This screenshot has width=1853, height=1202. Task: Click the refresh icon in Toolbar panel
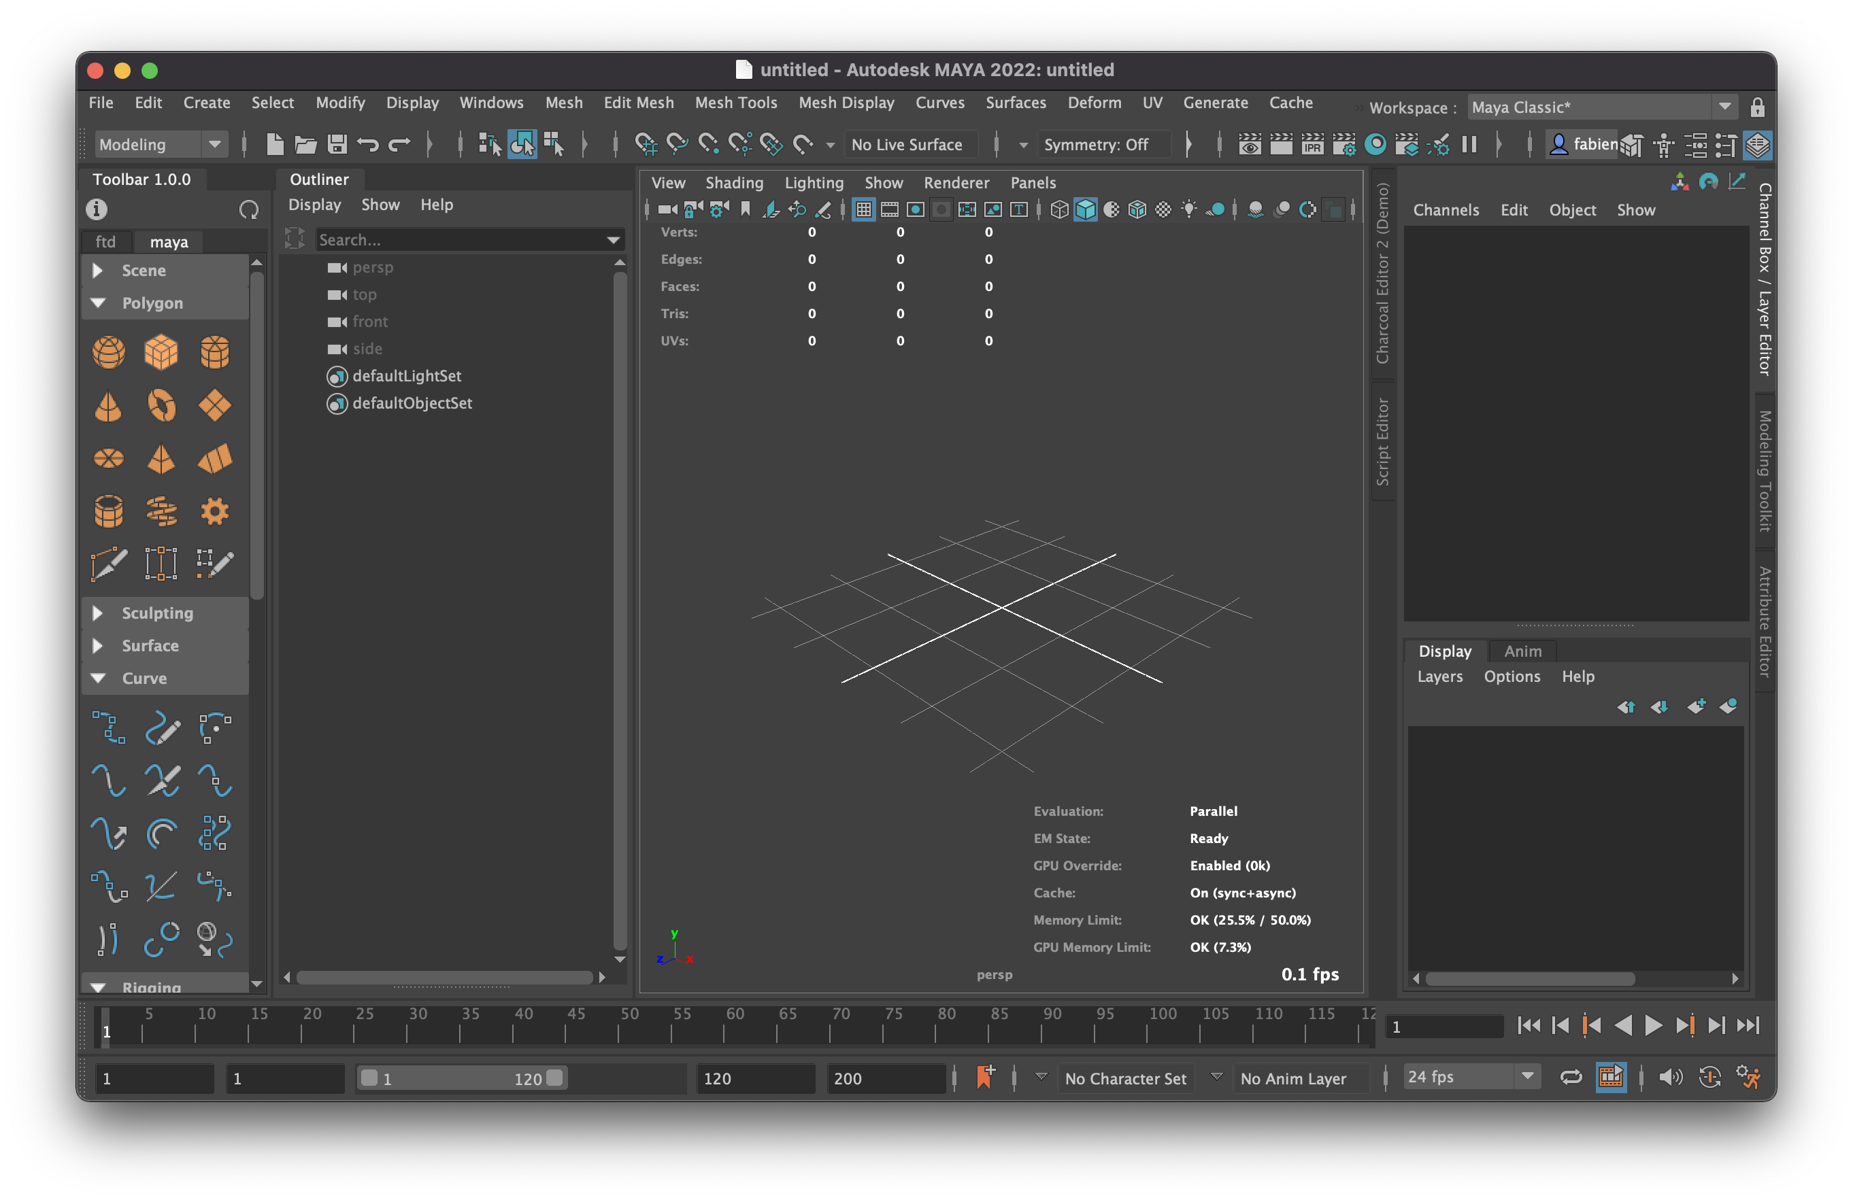point(248,209)
